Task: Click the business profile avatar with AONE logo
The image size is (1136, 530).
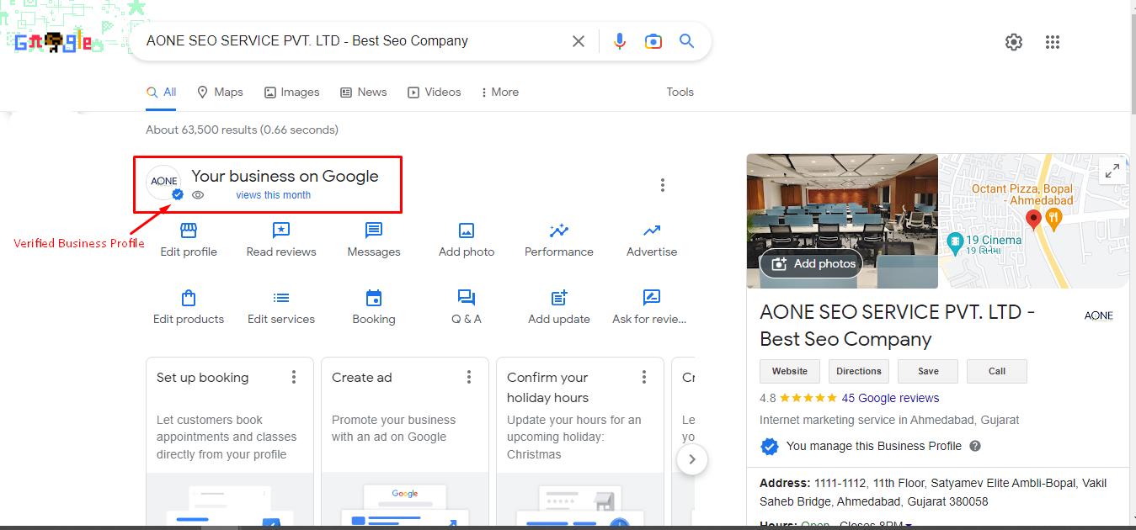Action: (163, 182)
